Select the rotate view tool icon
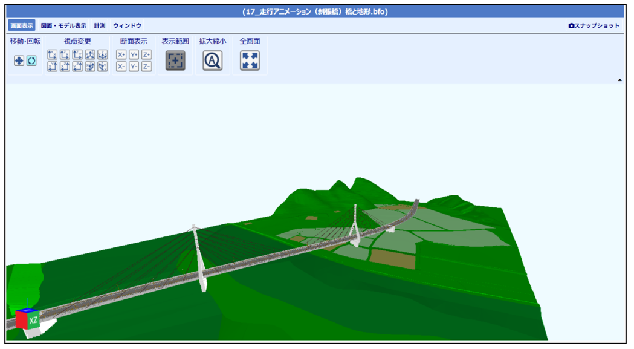This screenshot has height=349, width=634. tap(31, 61)
